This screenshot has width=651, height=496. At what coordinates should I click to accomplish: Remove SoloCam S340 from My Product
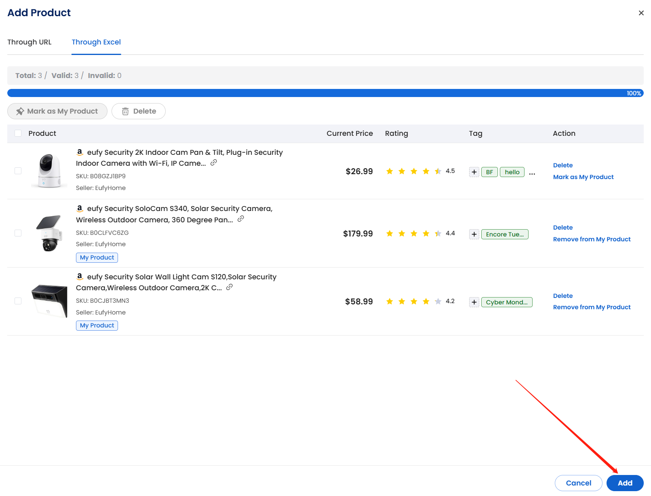coord(592,239)
